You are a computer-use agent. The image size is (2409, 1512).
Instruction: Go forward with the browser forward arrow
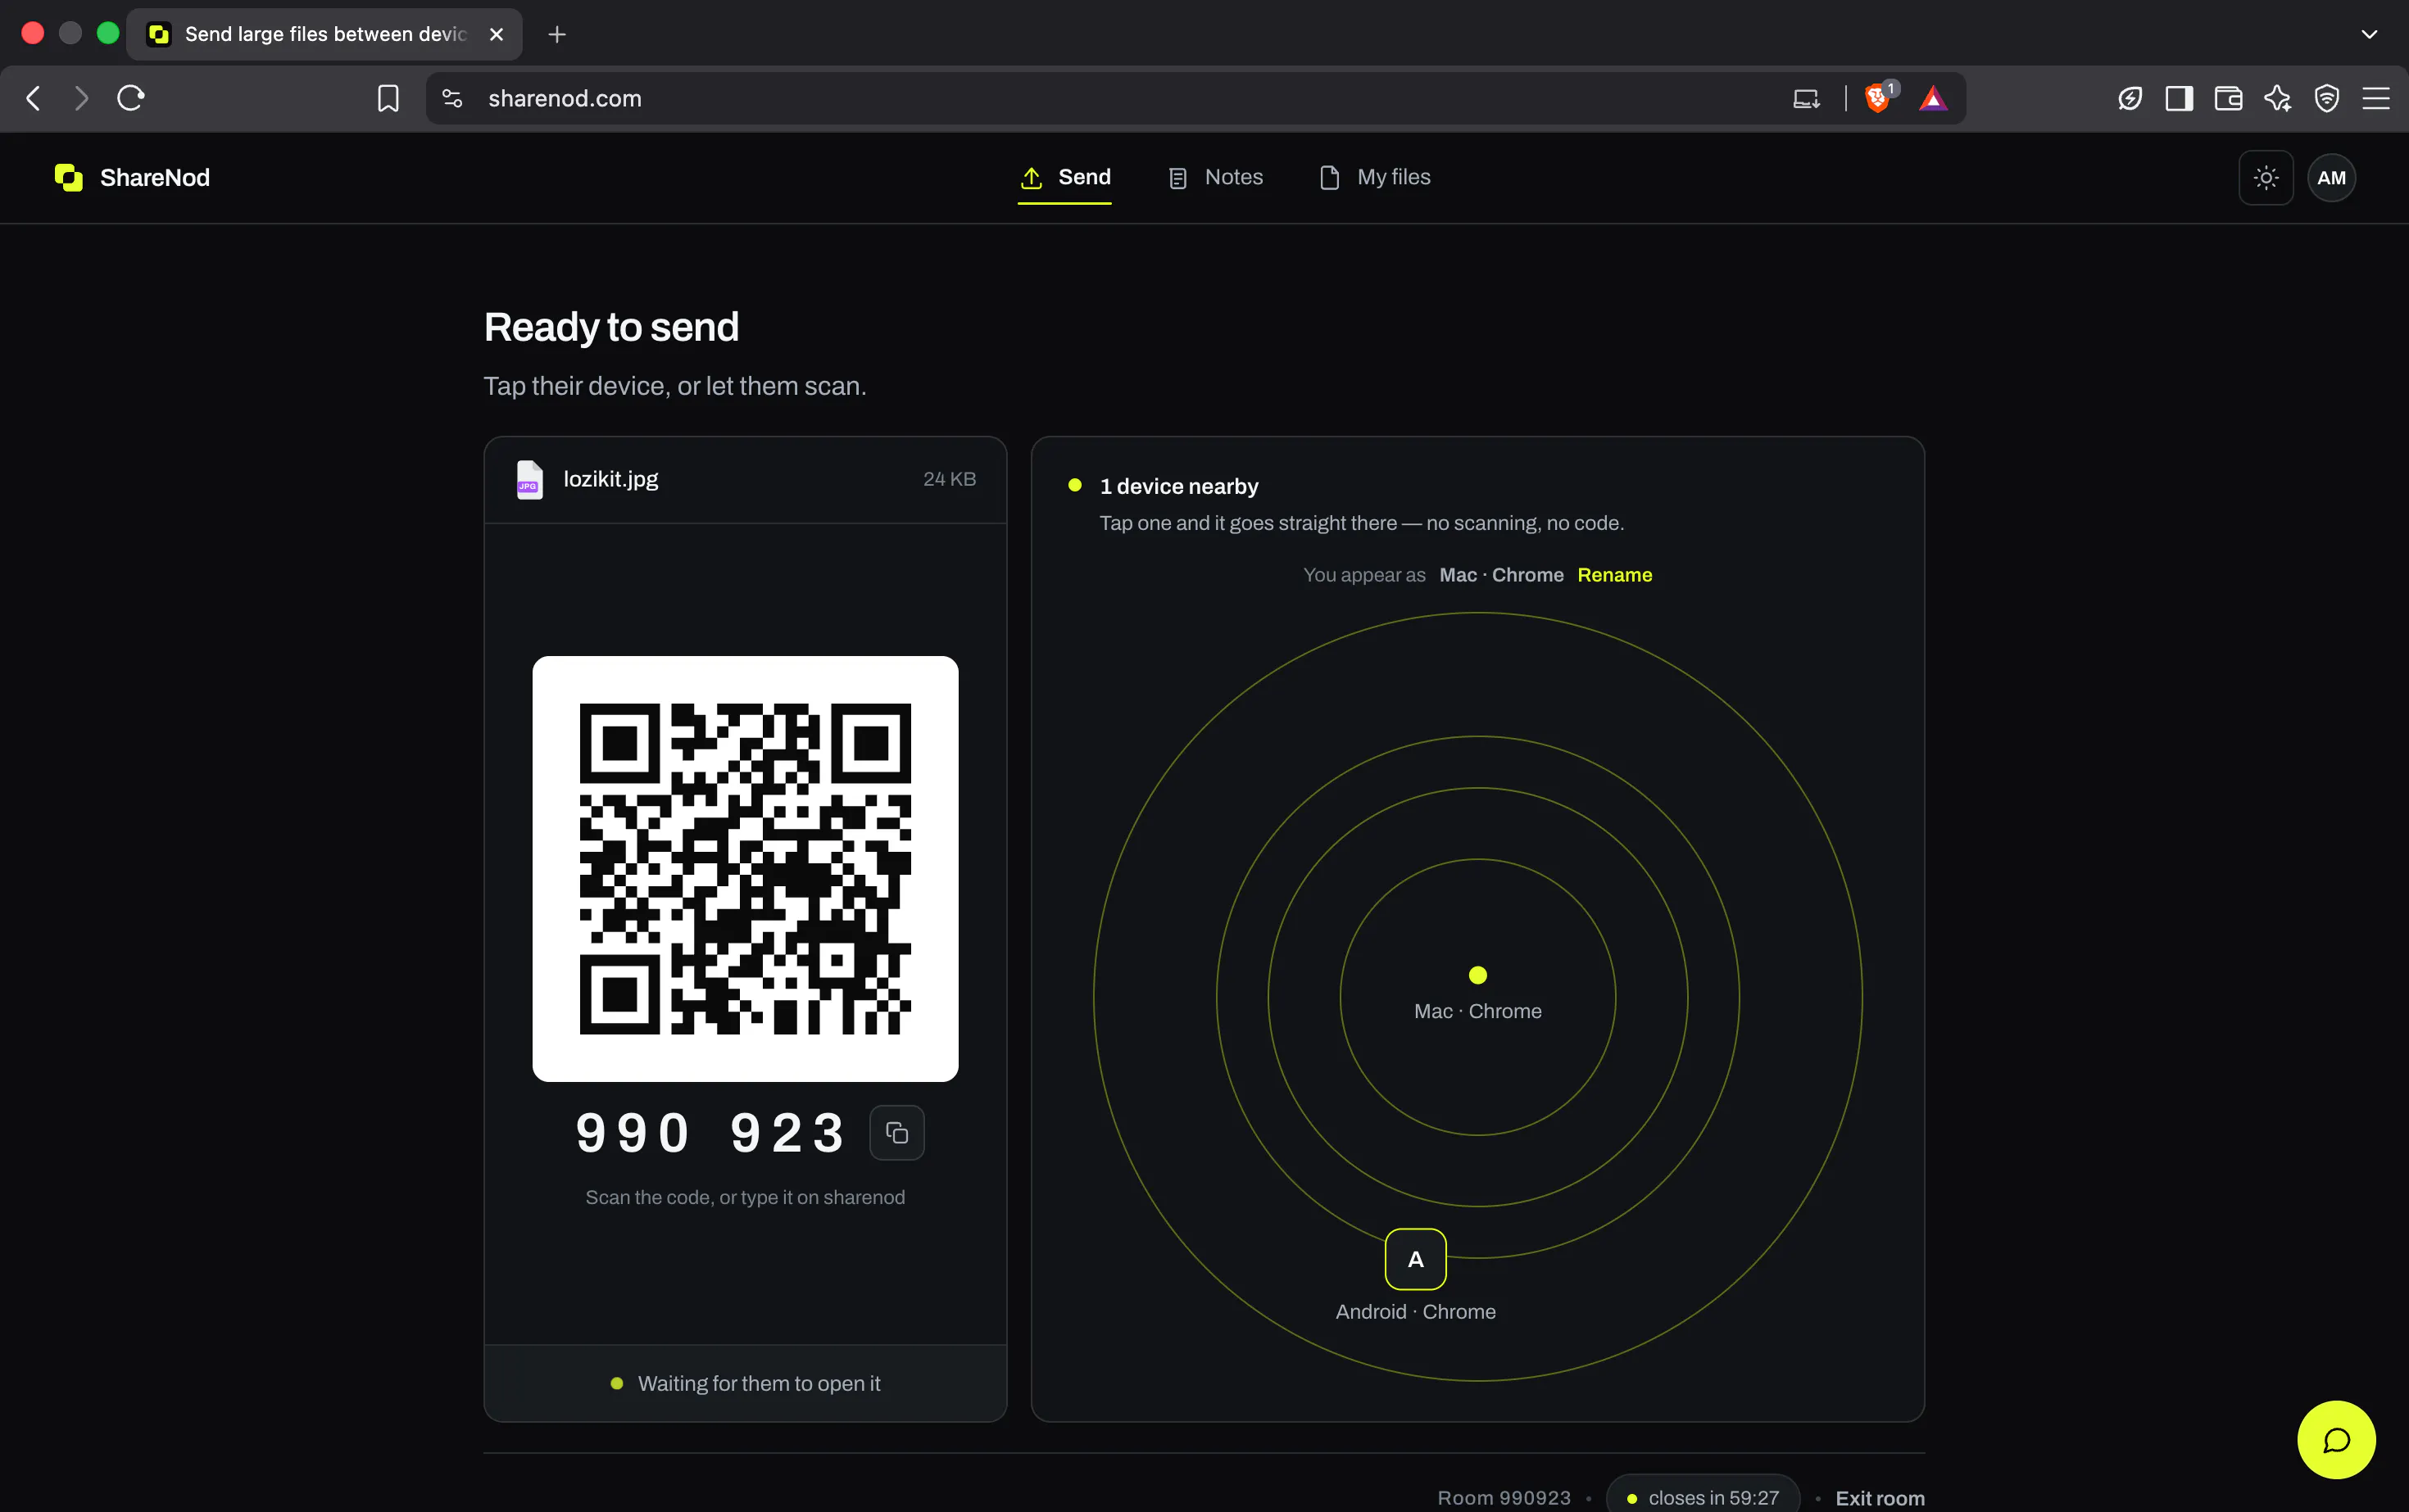coord(81,98)
